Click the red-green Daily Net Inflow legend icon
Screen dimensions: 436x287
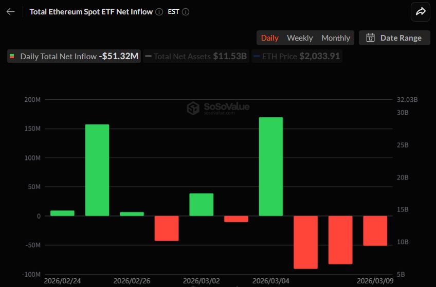[12, 57]
